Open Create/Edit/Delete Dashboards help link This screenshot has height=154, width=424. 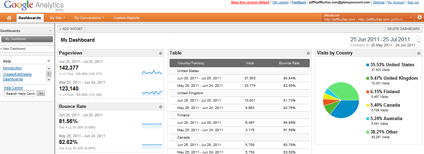(17, 77)
